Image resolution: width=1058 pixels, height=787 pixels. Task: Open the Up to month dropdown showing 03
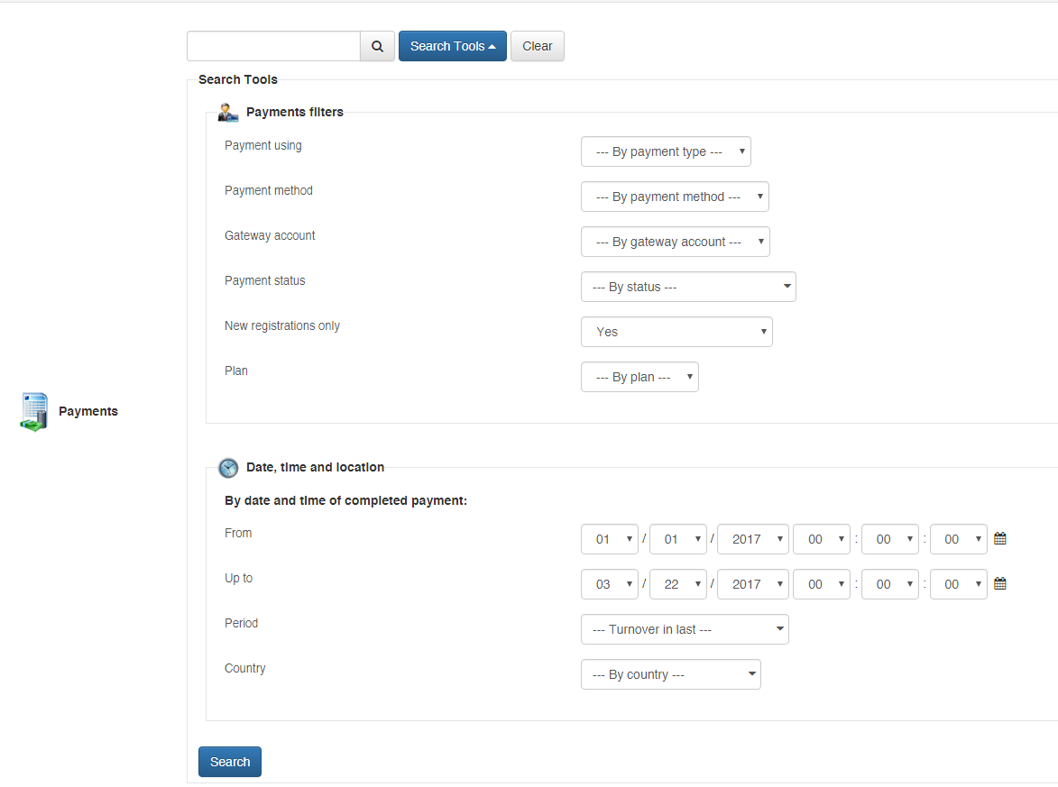pos(610,584)
